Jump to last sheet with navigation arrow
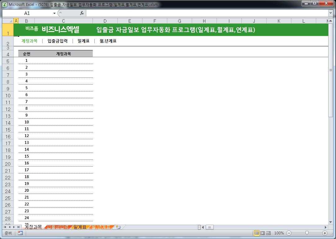Viewport: 336px width, 239px height. click(x=18, y=227)
